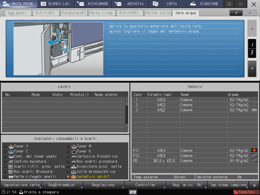Screen dimensions: 260x195
Task: Click the Serbatoio umidif. water tank icon
Action: 73,176
